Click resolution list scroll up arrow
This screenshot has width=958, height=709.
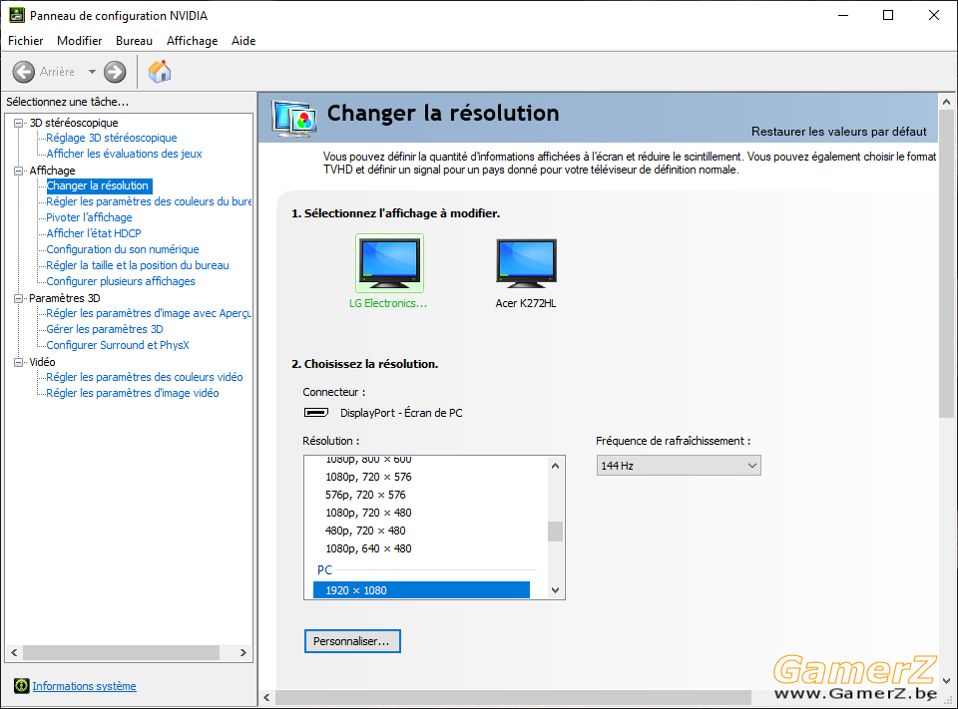(x=556, y=466)
